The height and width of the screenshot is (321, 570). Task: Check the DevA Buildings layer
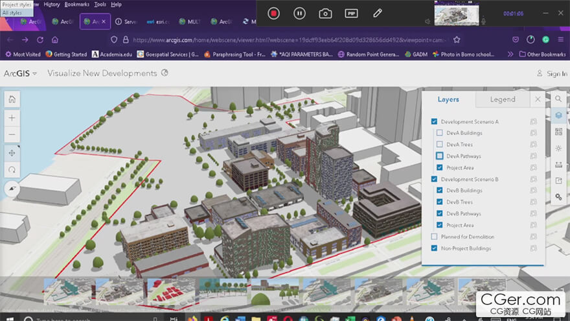(x=440, y=133)
